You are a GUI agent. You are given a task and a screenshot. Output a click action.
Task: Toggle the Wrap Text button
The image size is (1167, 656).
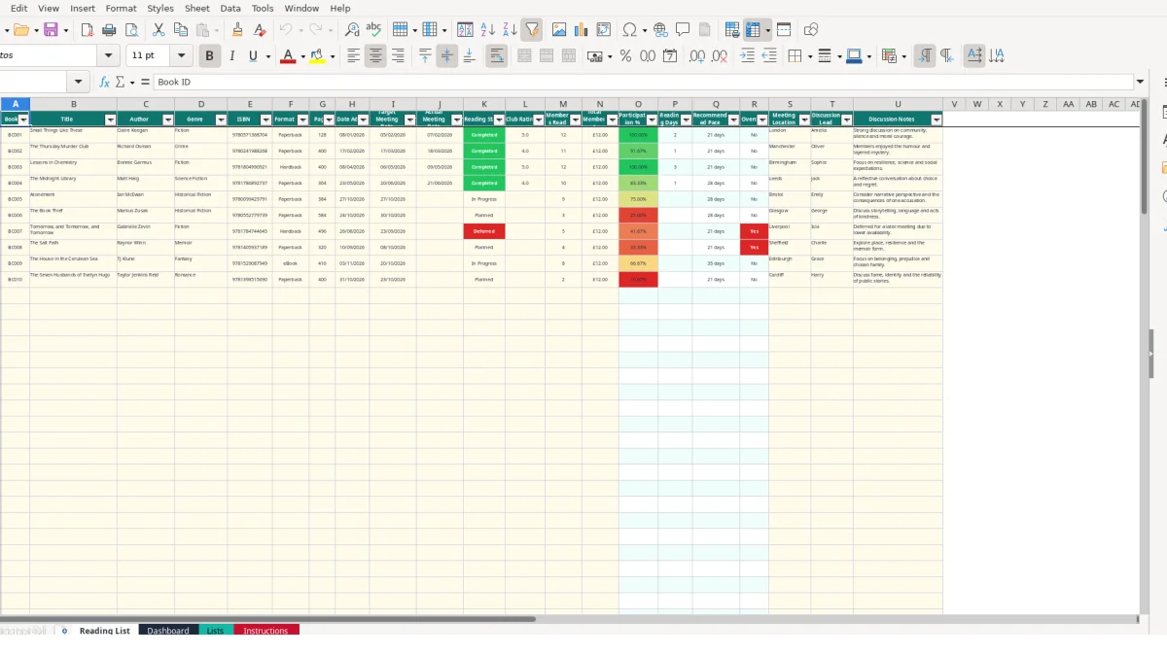click(x=496, y=56)
